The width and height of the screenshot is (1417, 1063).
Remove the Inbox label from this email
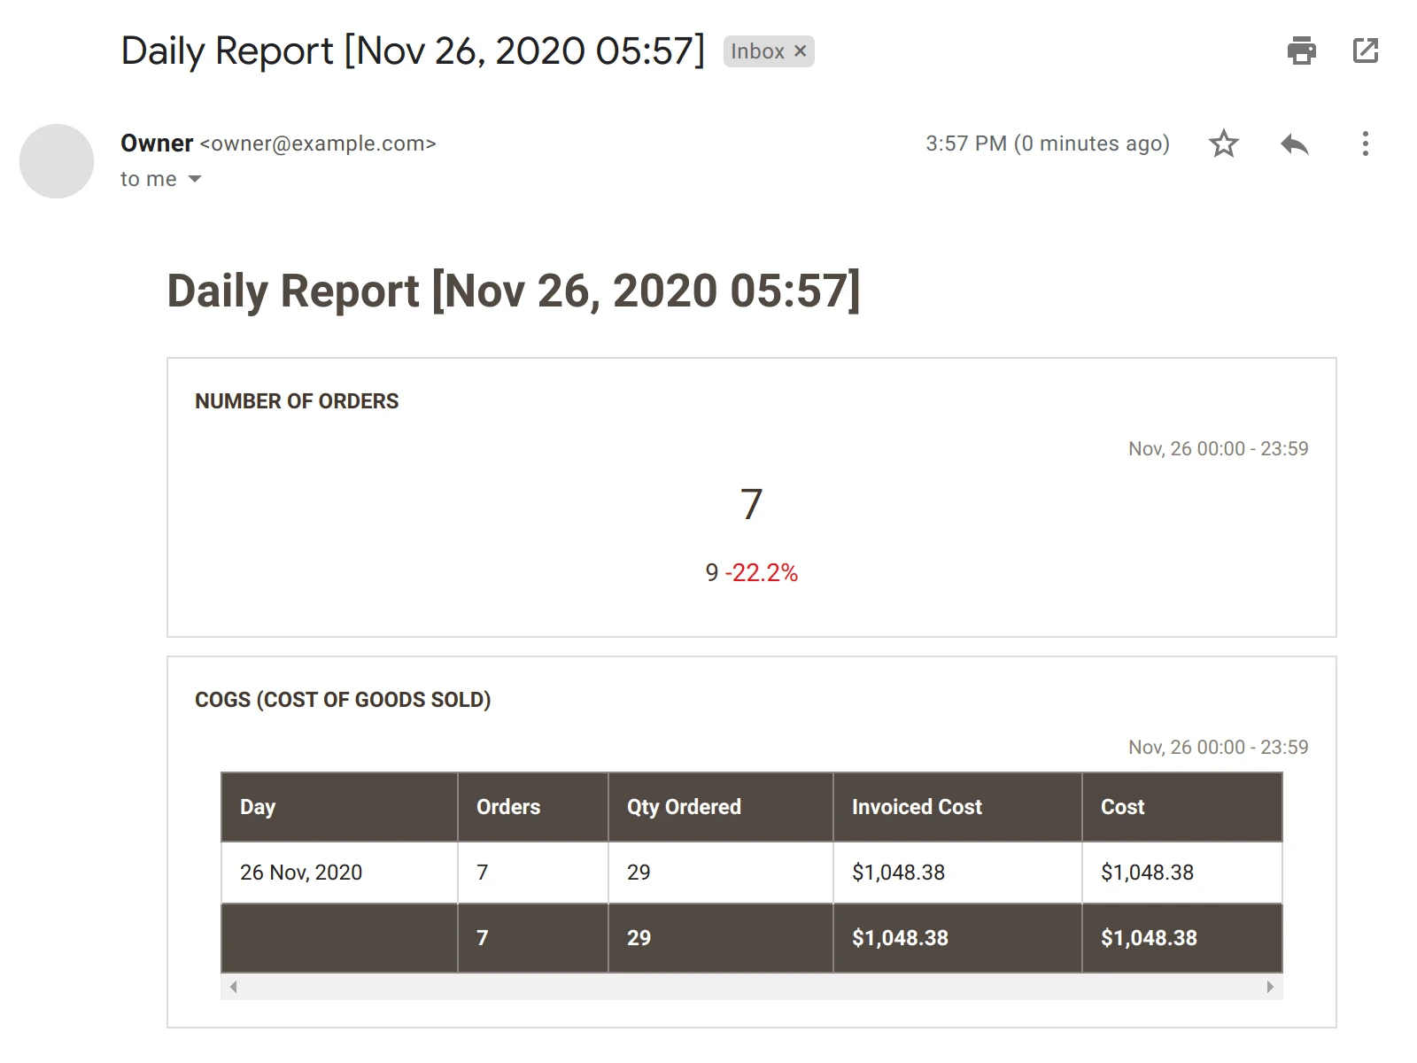[800, 50]
